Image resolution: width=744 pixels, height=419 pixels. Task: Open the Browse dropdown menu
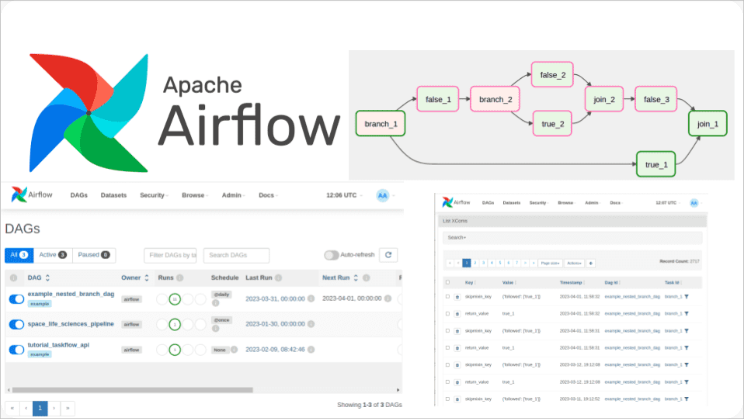193,195
